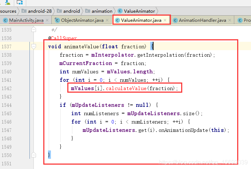
Task: Click line number 1542 in the gutter
Action: click(7, 88)
